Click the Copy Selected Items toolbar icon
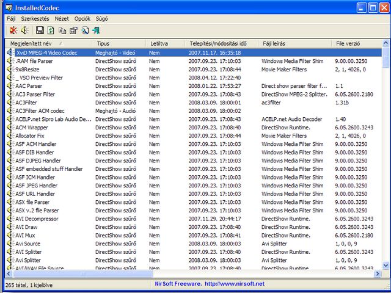 click(x=62, y=31)
